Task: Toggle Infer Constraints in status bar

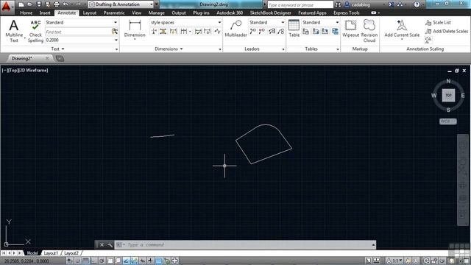Action: 69,261
